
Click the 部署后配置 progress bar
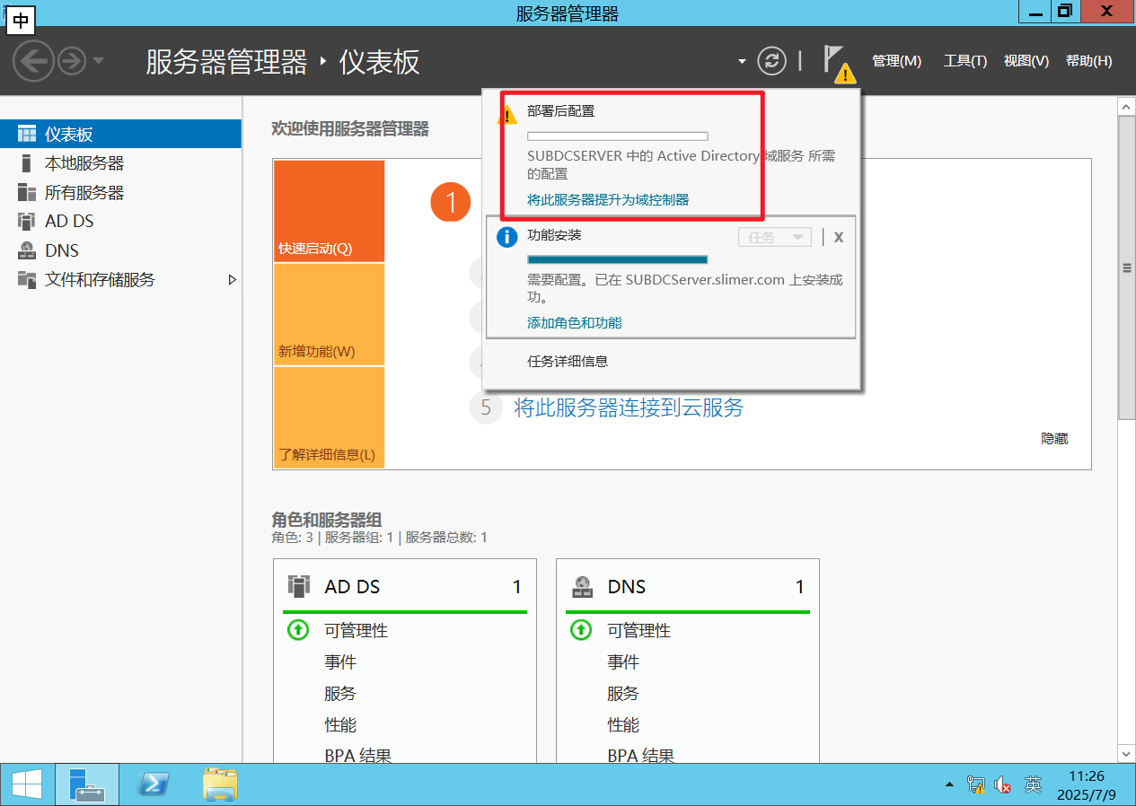click(x=617, y=136)
